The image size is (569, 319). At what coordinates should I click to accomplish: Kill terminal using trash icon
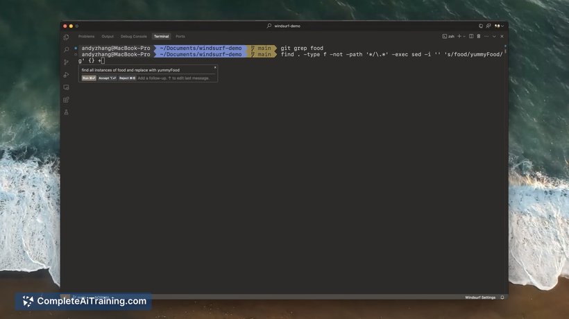coord(479,36)
